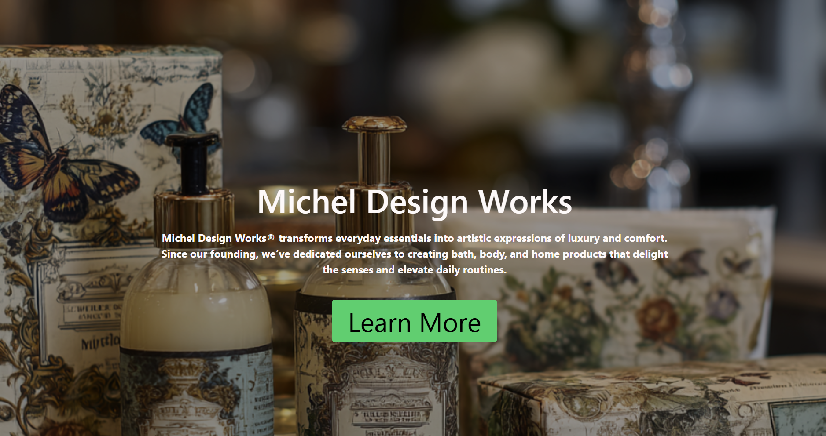Image resolution: width=826 pixels, height=436 pixels.
Task: Click the brand description paragraph text
Action: tap(414, 254)
